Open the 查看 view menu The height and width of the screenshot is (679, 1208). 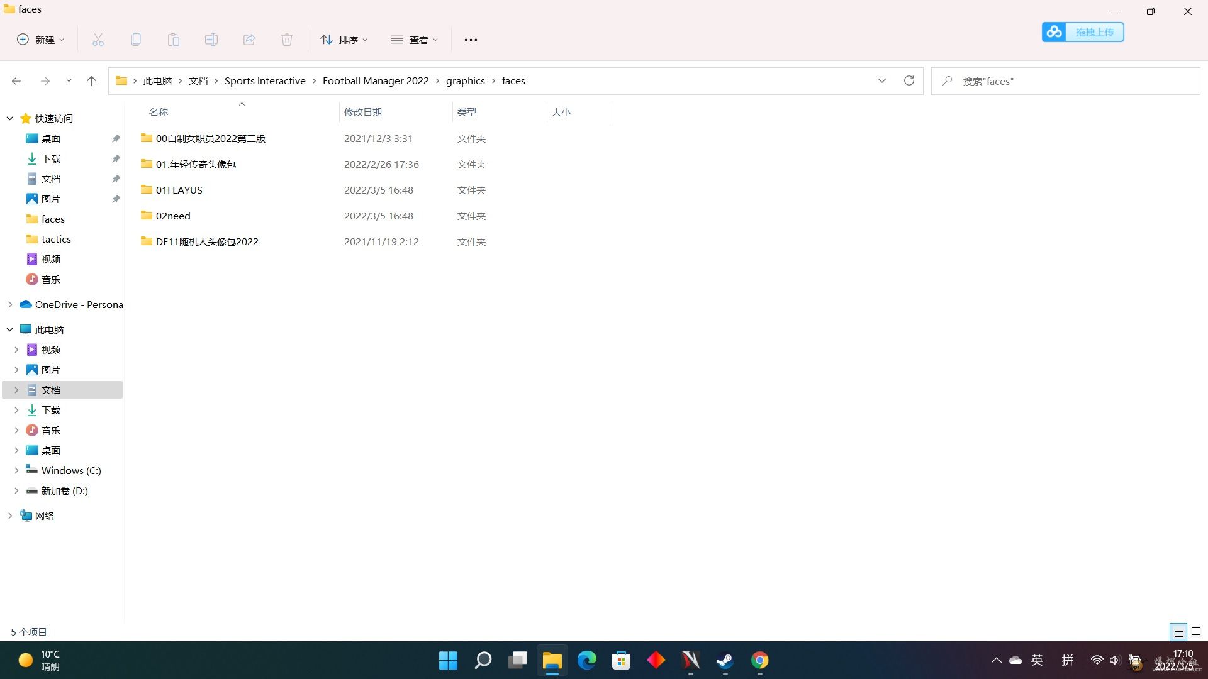(414, 40)
